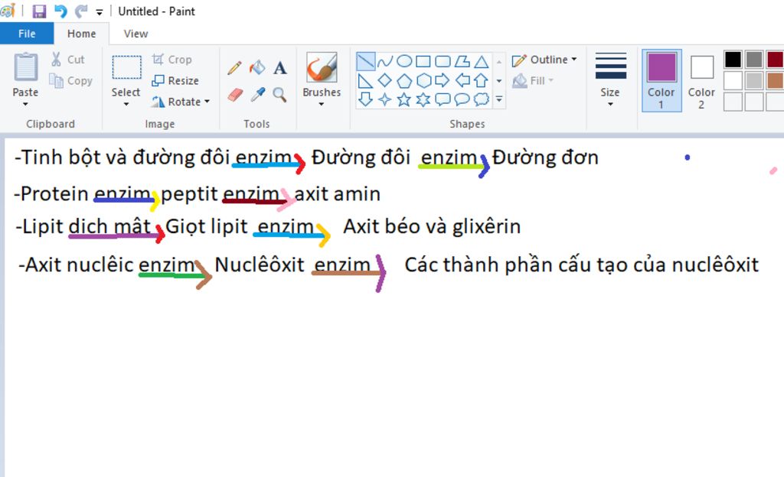Pick the white palette color
784x477 pixels.
coord(733,80)
